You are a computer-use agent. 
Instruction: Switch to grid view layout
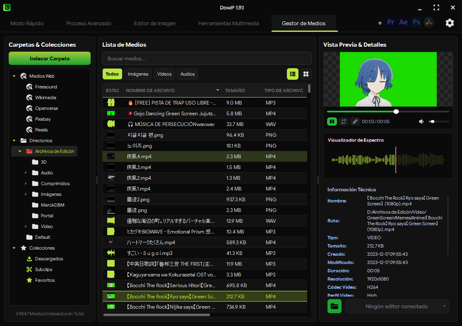pyautogui.click(x=306, y=74)
